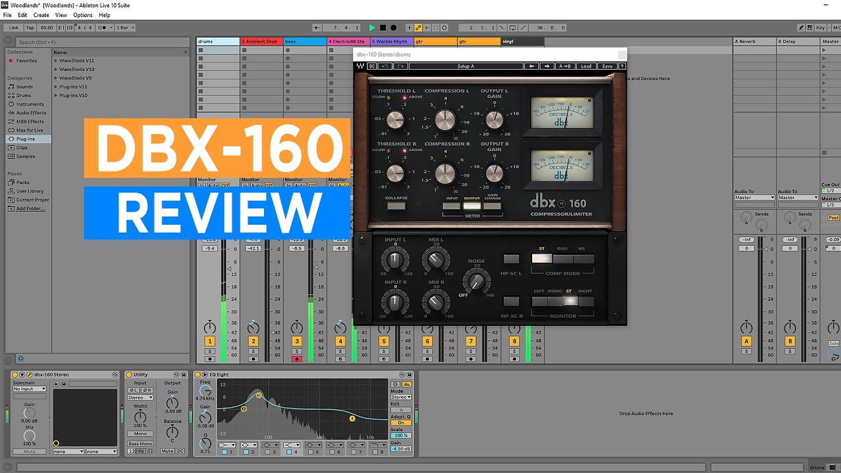Redo change in dbx-160 plugin toolbar

coord(399,66)
